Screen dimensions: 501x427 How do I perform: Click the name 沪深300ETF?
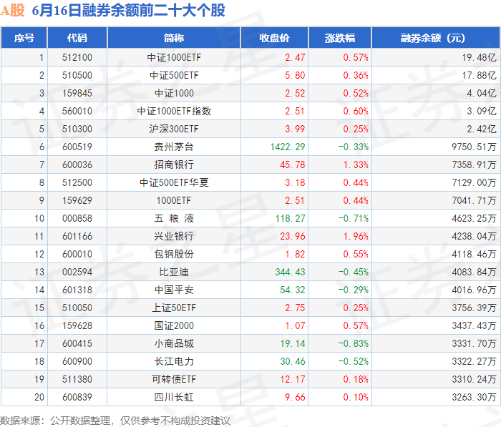[x=174, y=129]
